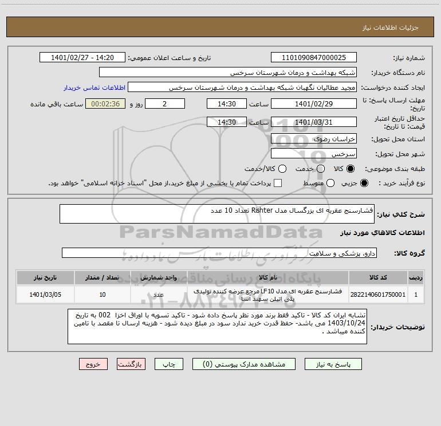Click مشاهده مدارک پیوستی (0) button
This screenshot has height=426, width=441.
[x=244, y=364]
